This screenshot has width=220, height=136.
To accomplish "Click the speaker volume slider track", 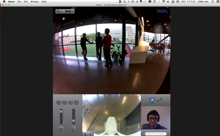I will [61, 116].
